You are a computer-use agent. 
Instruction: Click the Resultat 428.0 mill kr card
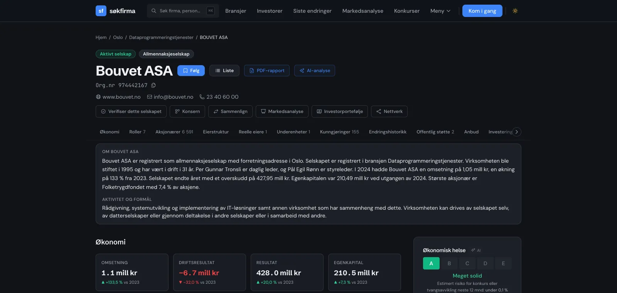[287, 272]
